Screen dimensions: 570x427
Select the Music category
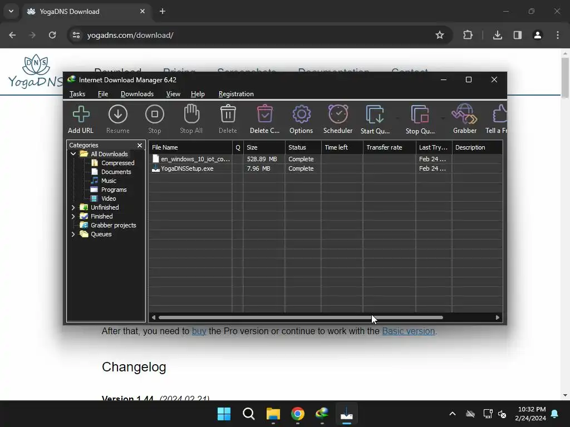[x=109, y=181]
